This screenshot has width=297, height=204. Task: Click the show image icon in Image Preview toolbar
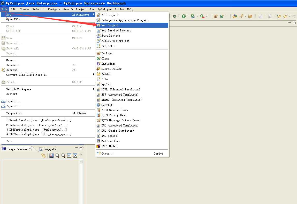(51, 156)
